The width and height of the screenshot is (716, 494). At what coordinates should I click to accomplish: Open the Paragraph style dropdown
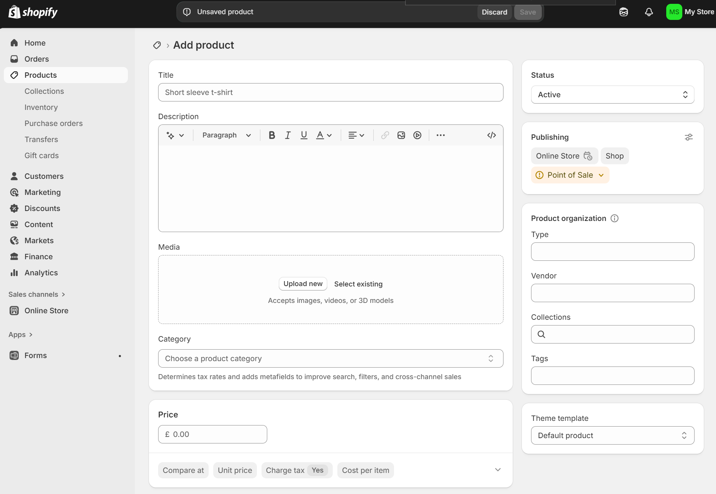coord(226,135)
